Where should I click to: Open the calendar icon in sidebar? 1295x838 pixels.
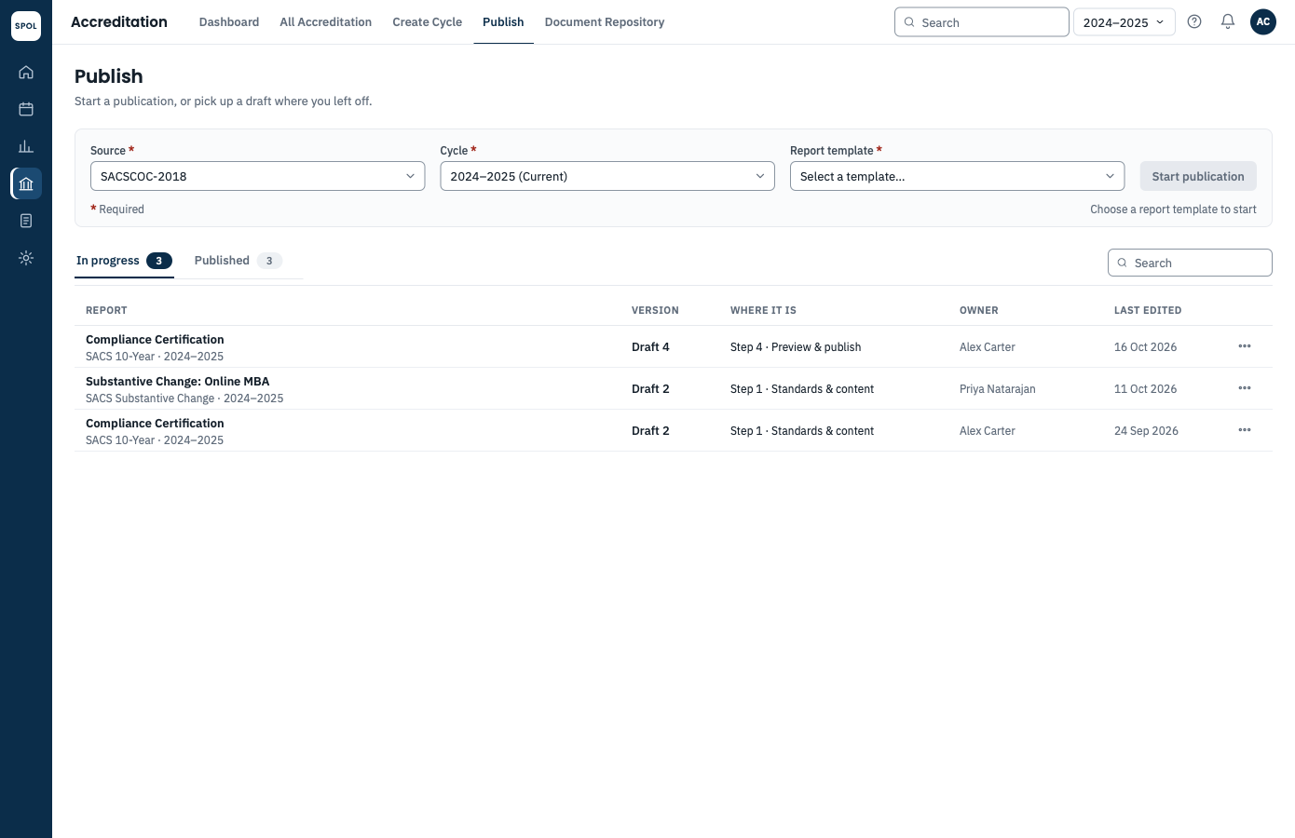26,109
